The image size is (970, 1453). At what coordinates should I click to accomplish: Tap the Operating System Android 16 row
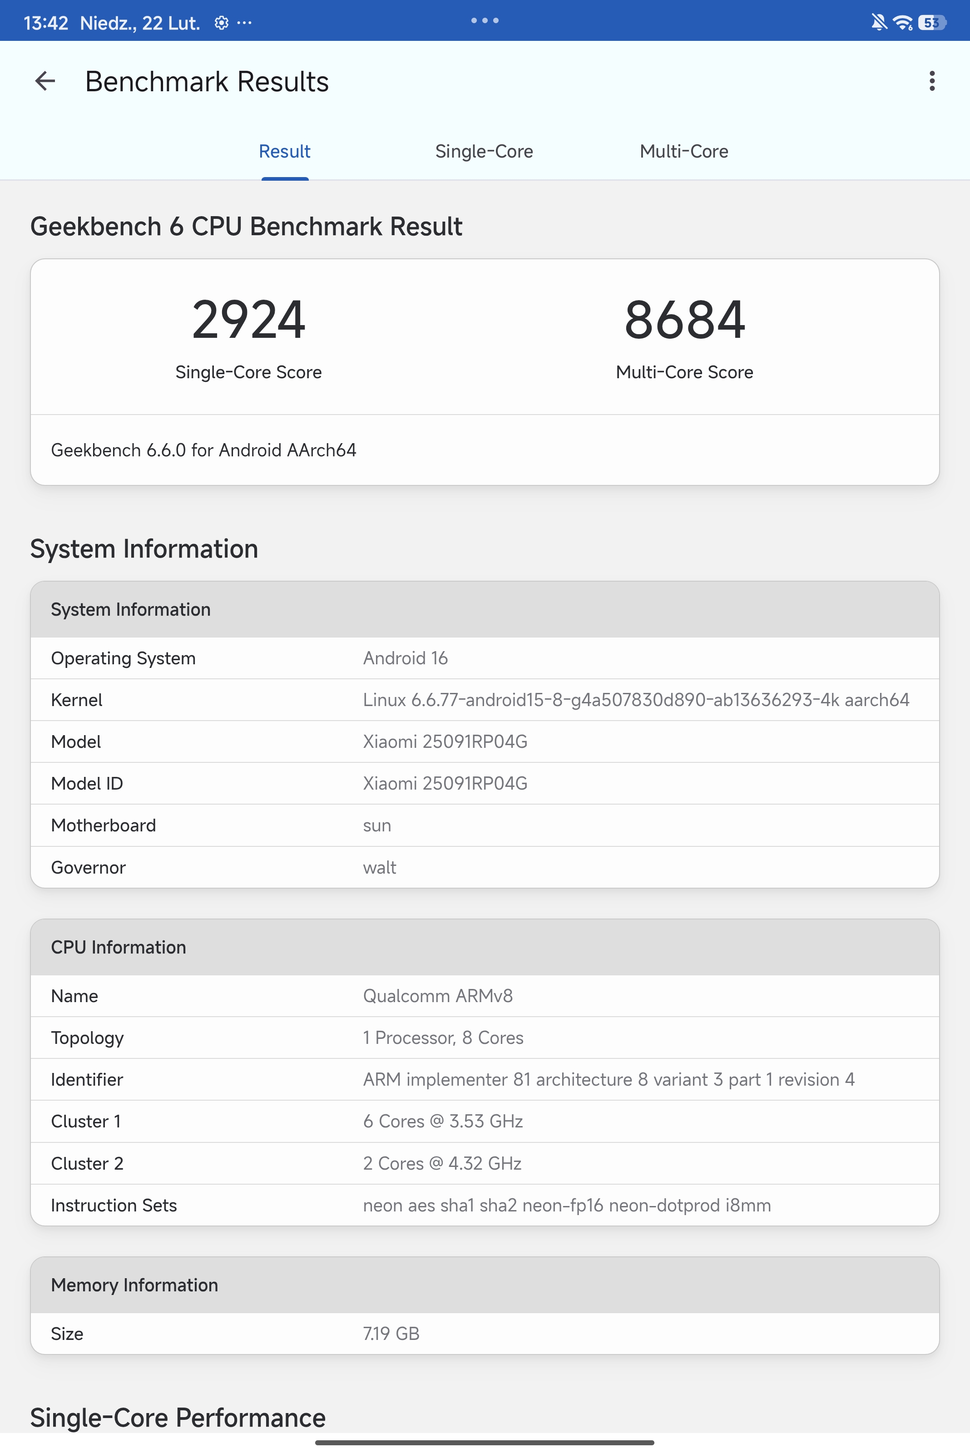point(485,658)
